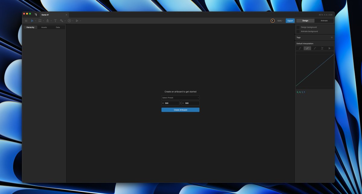Choose the last interpolation icon in row

coord(330,48)
